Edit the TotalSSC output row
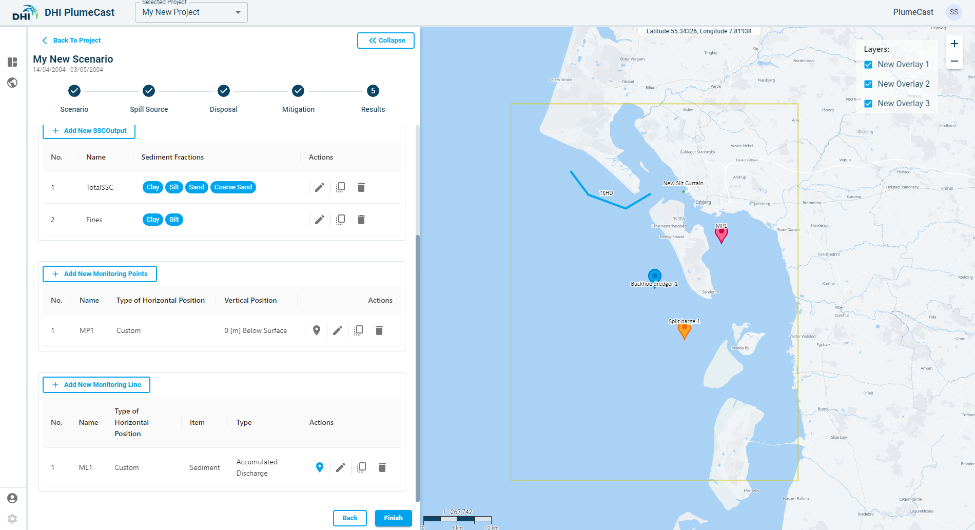 319,187
